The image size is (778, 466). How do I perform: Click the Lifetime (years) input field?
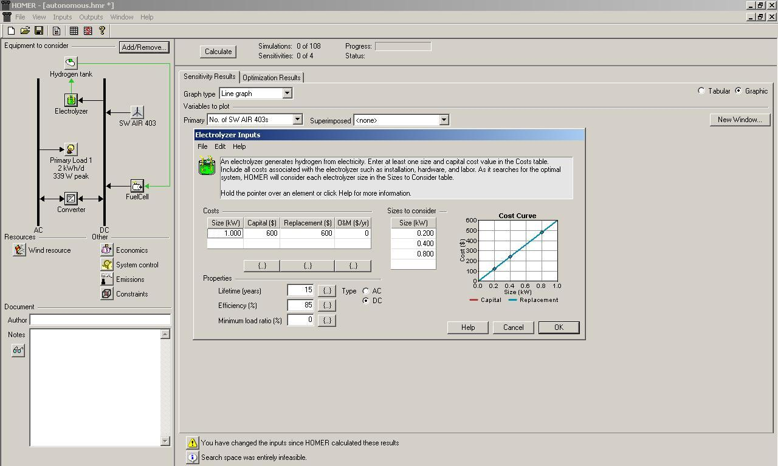click(x=300, y=290)
